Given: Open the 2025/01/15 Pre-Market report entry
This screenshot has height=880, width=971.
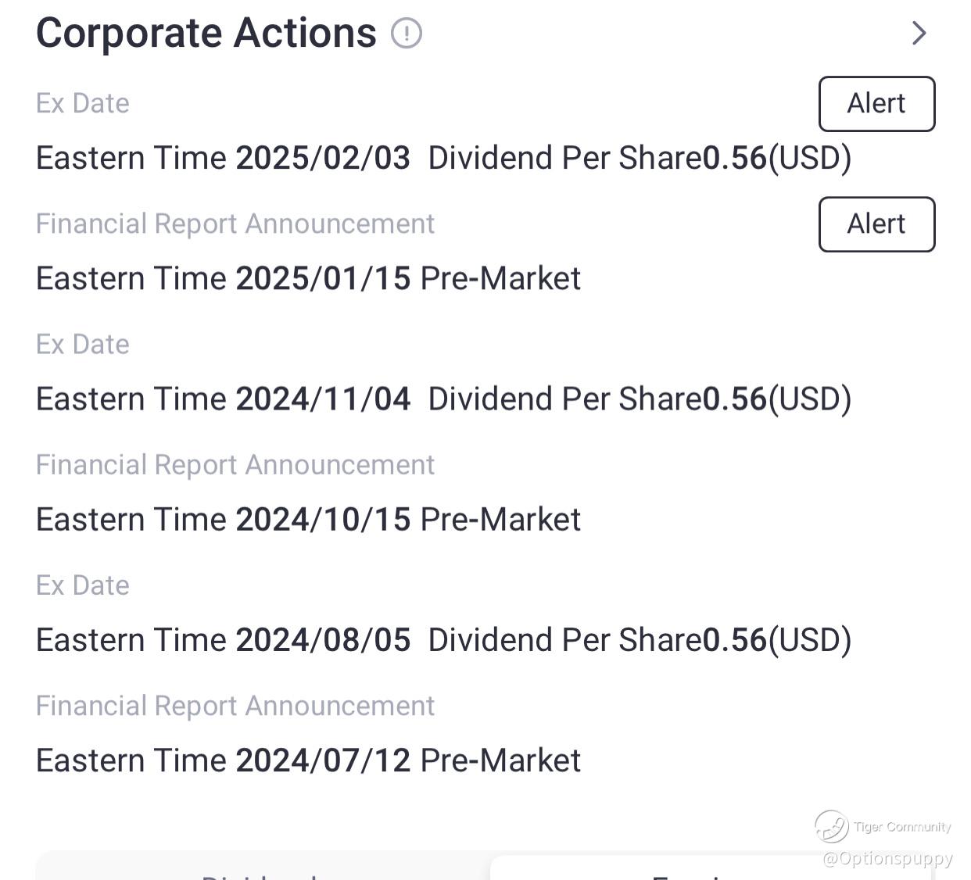Looking at the screenshot, I should (308, 279).
